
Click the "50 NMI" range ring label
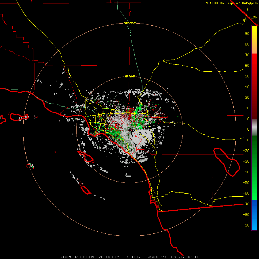pos(129,76)
